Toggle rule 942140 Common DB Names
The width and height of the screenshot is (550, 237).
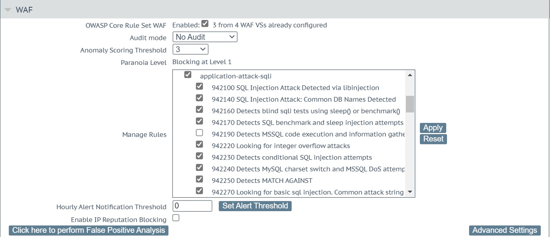pyautogui.click(x=199, y=98)
